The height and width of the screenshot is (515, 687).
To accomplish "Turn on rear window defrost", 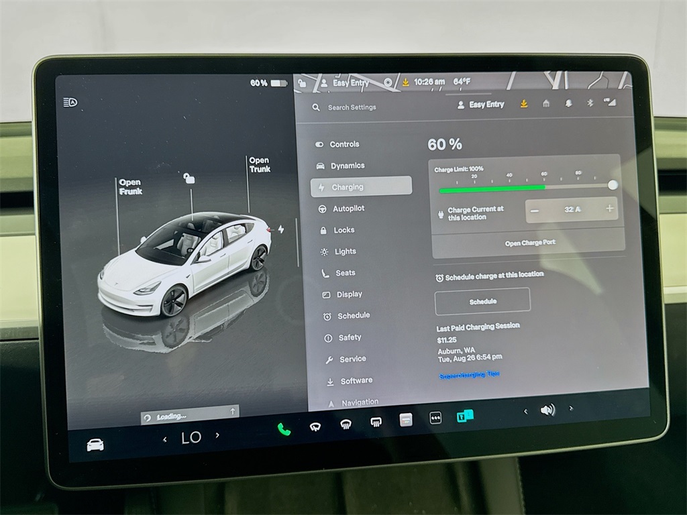I will (376, 422).
